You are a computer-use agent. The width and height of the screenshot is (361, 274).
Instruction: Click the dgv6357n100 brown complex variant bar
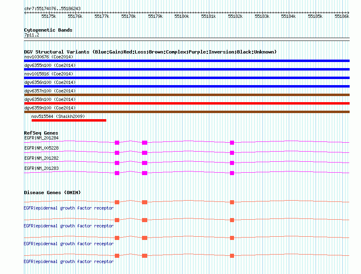click(x=187, y=95)
